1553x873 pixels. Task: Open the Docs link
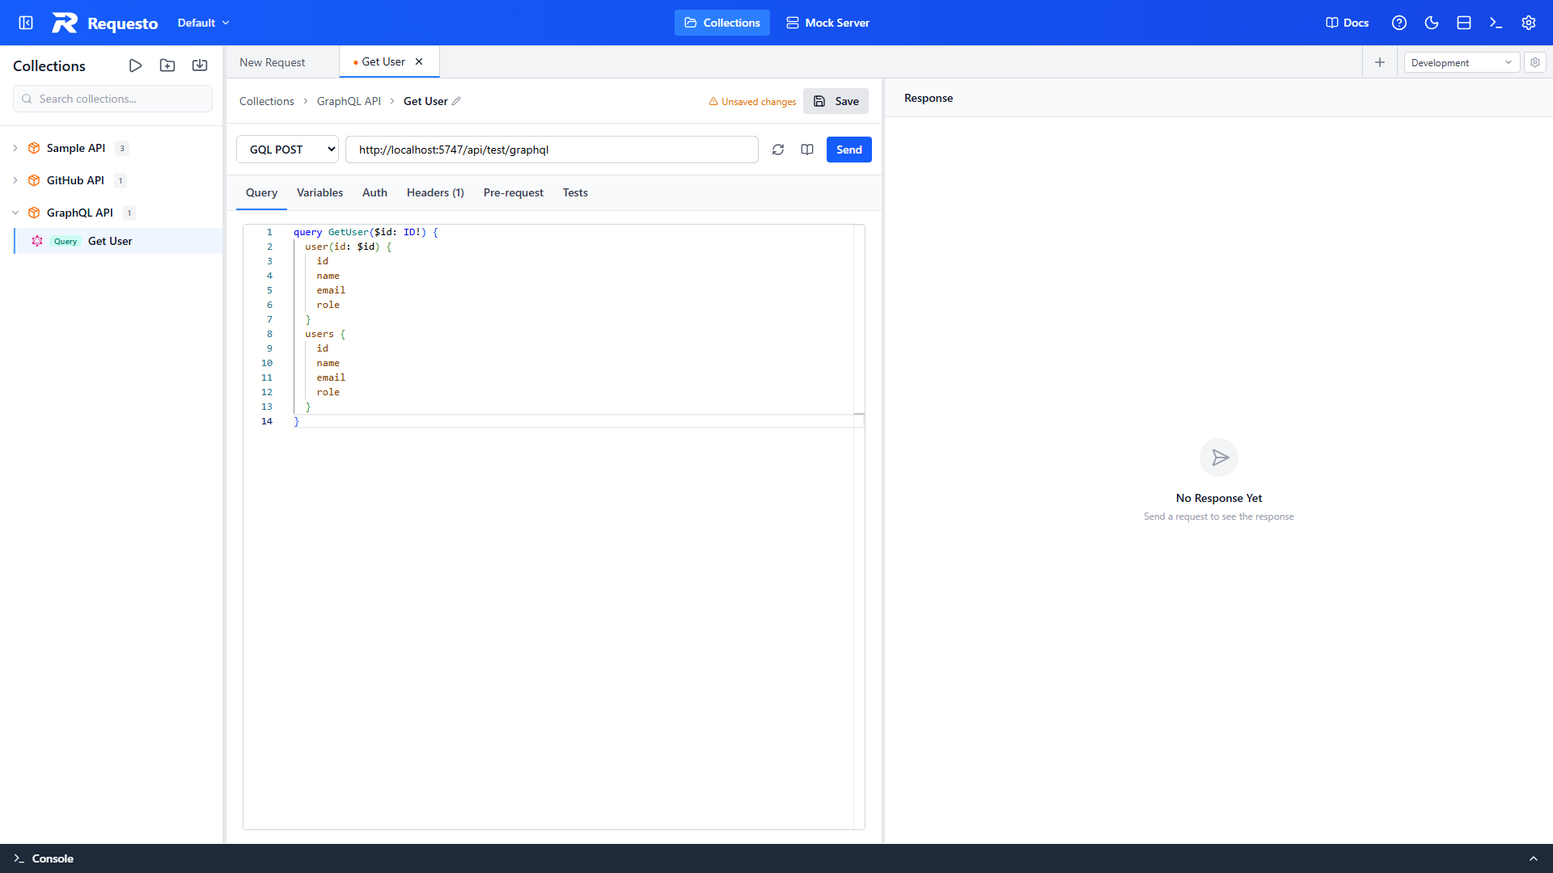point(1347,23)
